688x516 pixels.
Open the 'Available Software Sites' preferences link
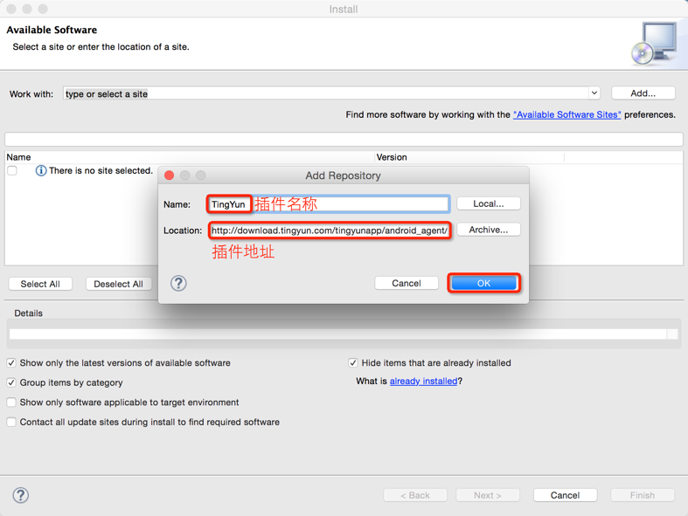(566, 114)
